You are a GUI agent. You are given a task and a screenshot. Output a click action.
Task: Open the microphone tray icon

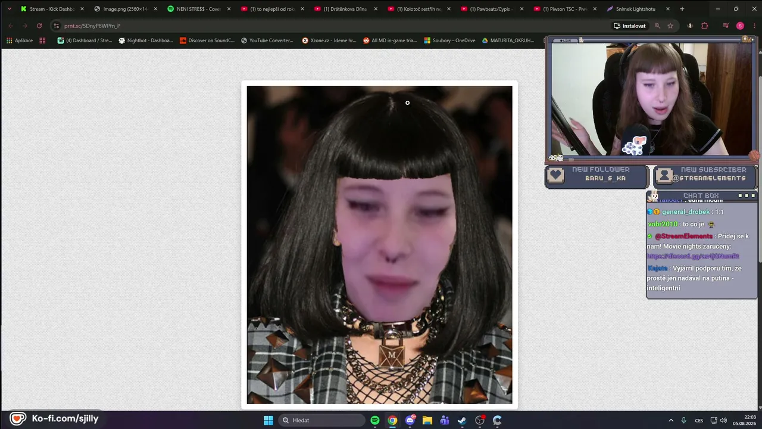coord(684,420)
